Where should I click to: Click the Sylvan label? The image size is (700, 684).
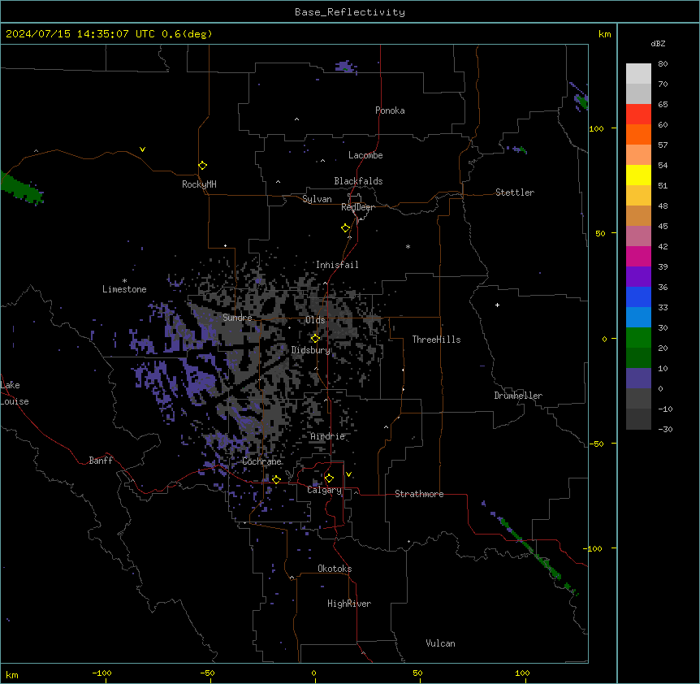tap(317, 199)
